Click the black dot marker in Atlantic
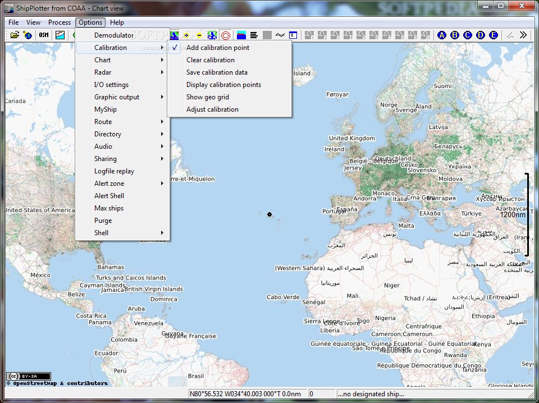Viewport: 539px width, 403px height. click(269, 214)
